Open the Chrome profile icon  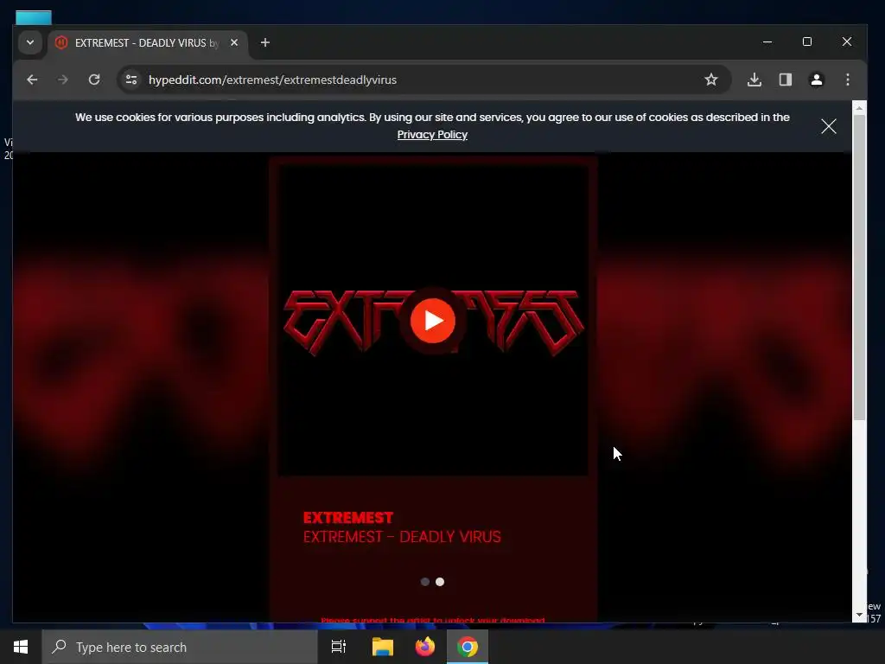[816, 80]
